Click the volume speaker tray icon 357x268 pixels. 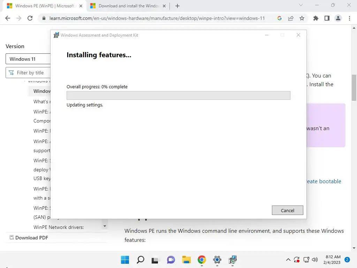point(315,260)
